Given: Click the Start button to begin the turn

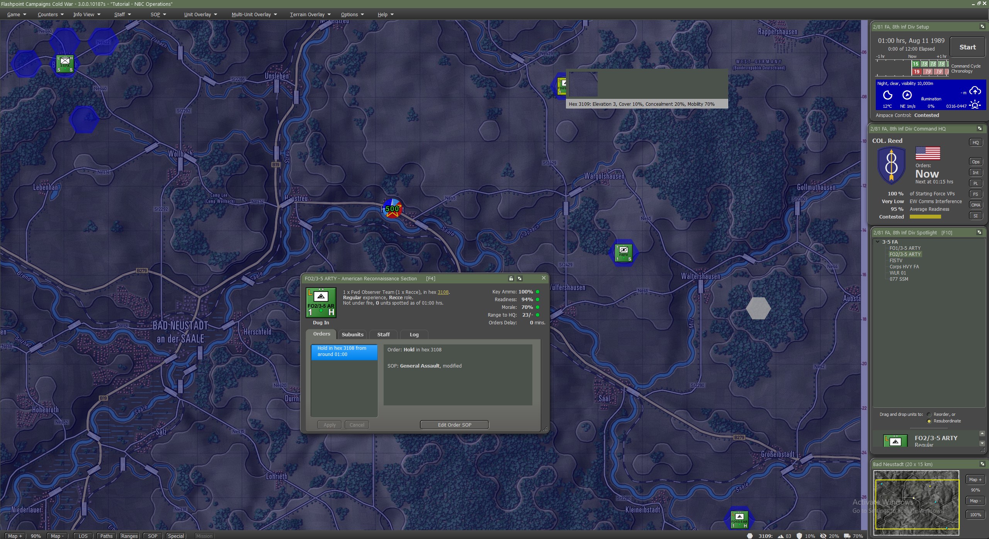Looking at the screenshot, I should click(967, 47).
